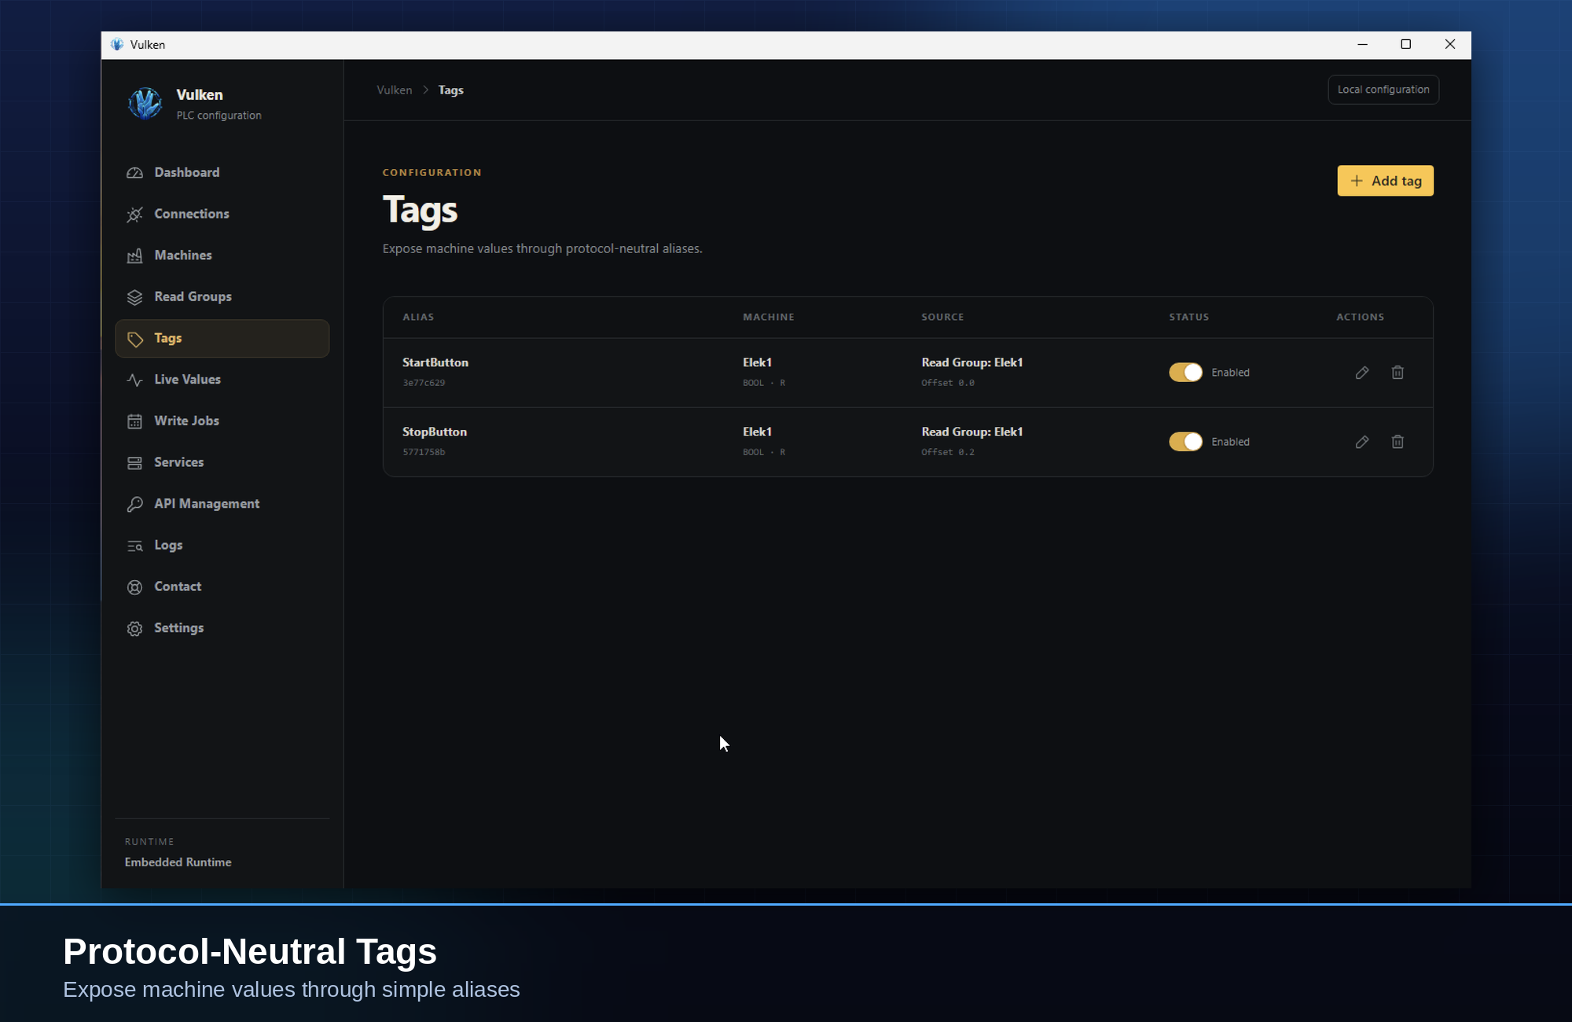1572x1022 pixels.
Task: Edit the StartButton tag with pencil icon
Action: tap(1362, 373)
